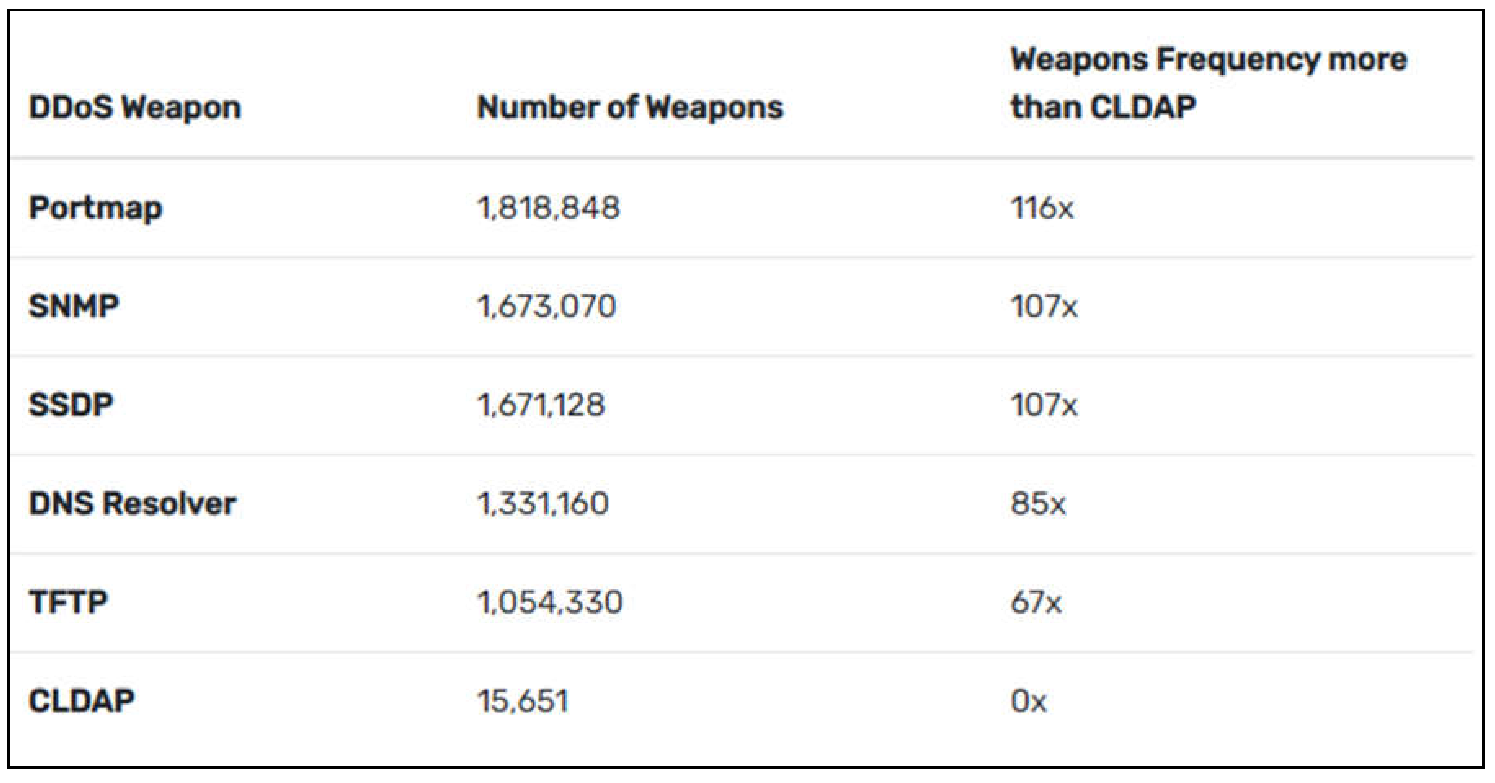This screenshot has width=1495, height=783.
Task: Click the value 1,054,330 for TFTP
Action: tap(549, 602)
